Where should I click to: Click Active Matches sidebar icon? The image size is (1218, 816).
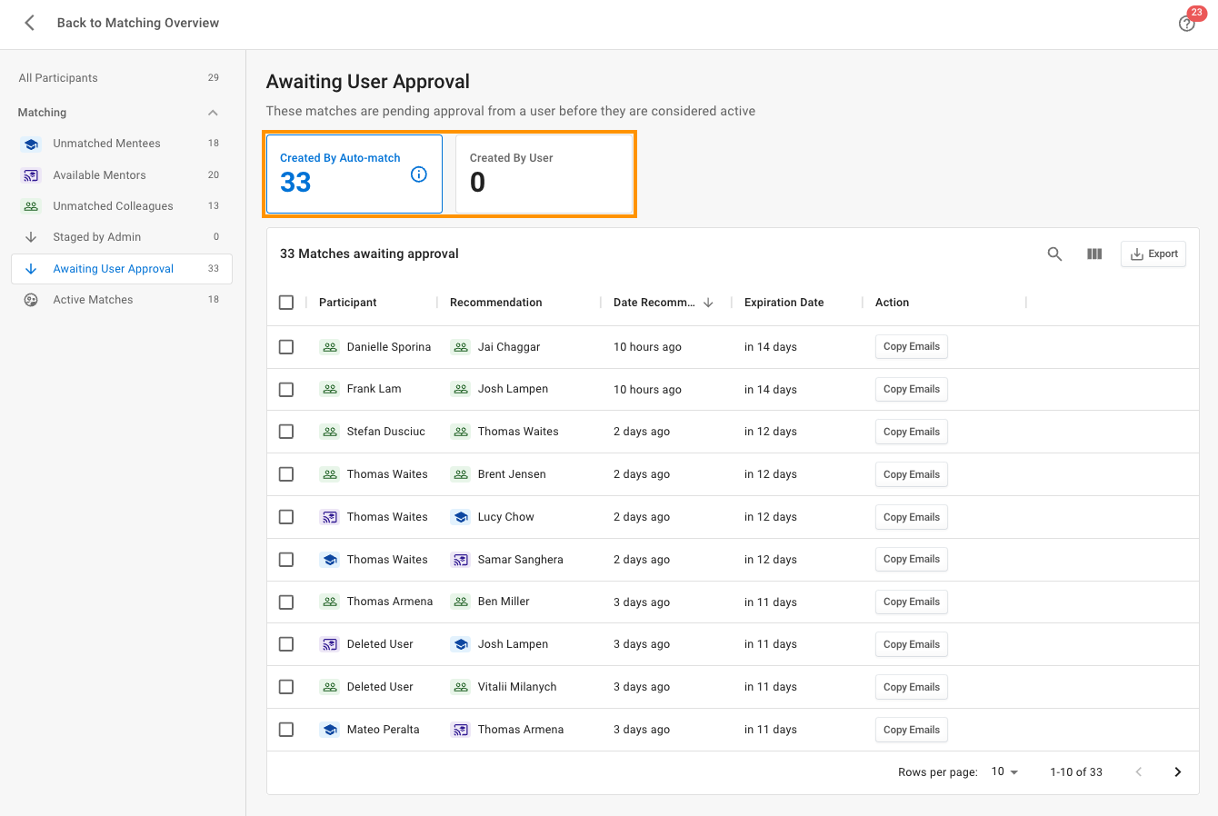(x=31, y=300)
